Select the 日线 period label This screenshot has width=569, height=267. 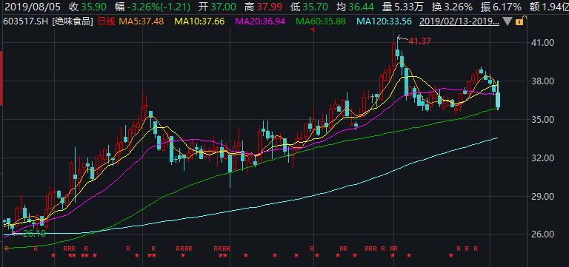[106, 21]
